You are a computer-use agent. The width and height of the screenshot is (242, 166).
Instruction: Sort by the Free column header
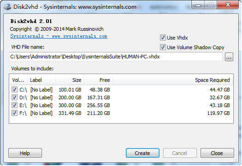[x=98, y=80]
